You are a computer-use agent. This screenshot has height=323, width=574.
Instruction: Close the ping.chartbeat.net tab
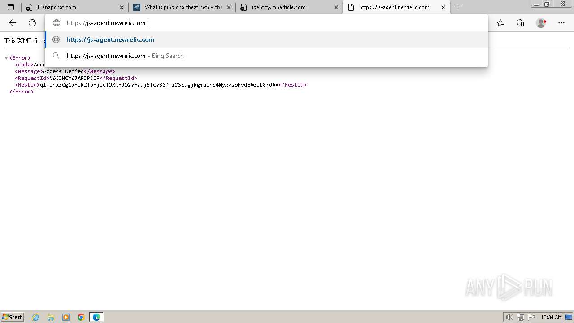(229, 7)
